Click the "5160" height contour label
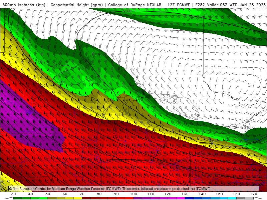The image size is (267, 200). click(x=127, y=11)
